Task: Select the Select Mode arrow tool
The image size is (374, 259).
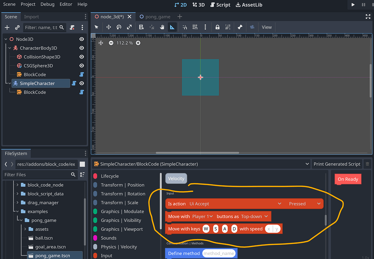Action: (x=96, y=27)
